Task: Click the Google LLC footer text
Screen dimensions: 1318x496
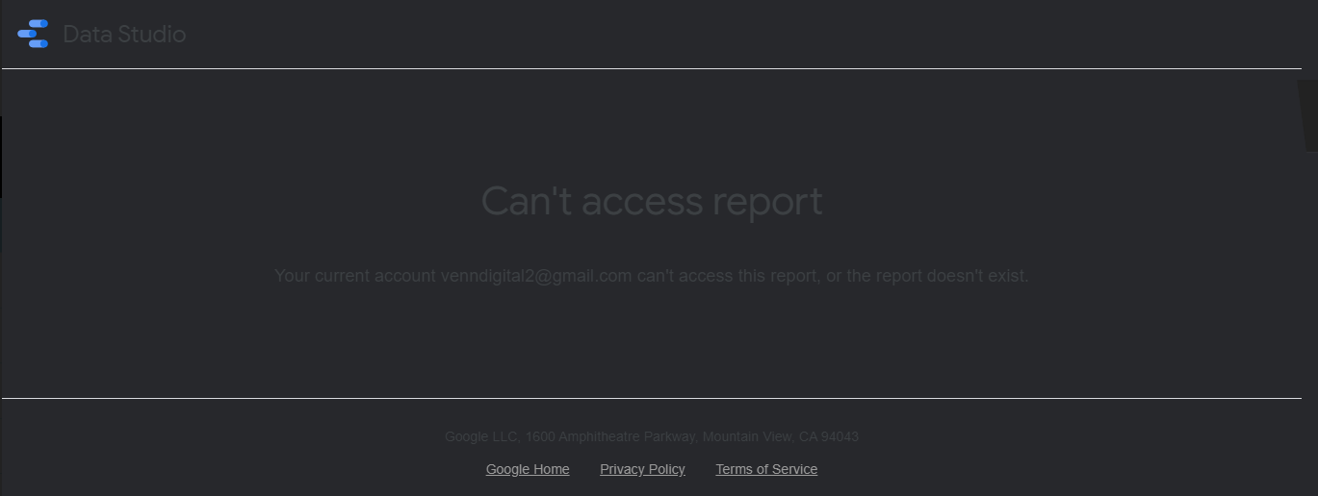Action: [481, 436]
